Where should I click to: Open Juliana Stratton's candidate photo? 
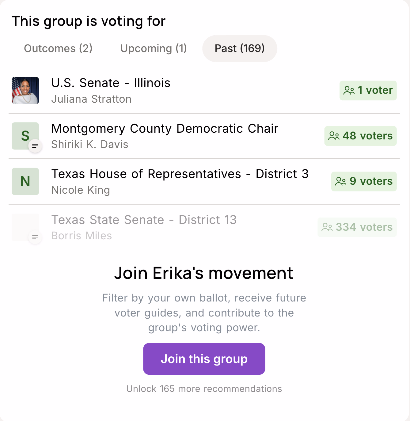pyautogui.click(x=25, y=90)
